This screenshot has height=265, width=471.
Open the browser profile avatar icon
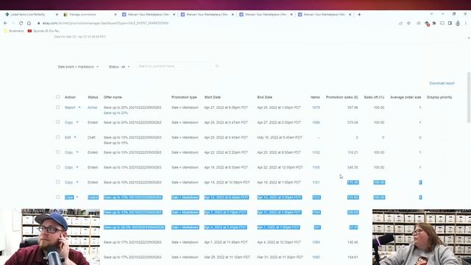coord(458,23)
